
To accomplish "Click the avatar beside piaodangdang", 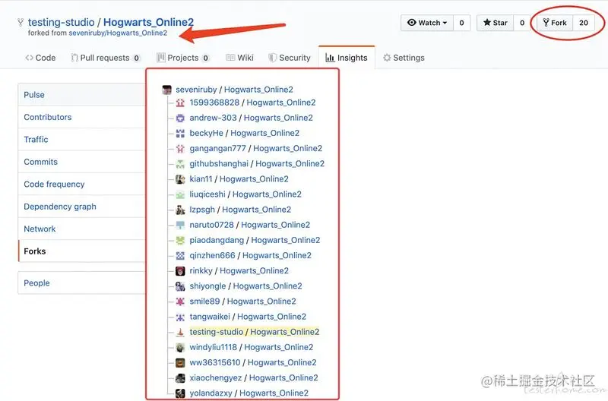I will 180,241.
